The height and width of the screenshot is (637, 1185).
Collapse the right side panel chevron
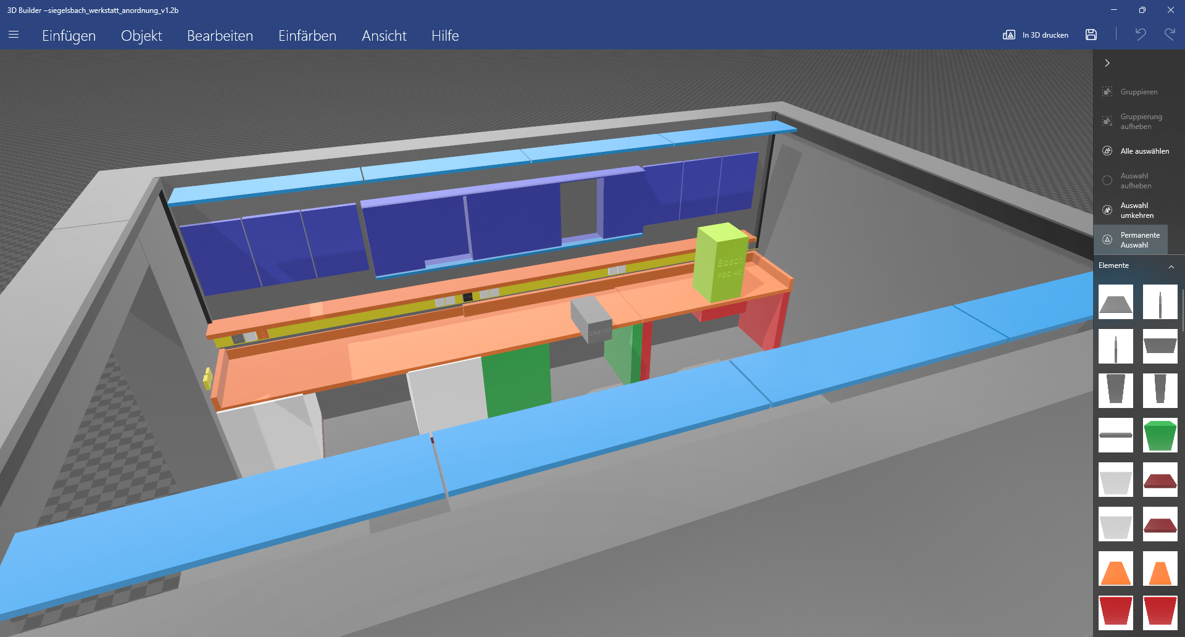click(1107, 63)
